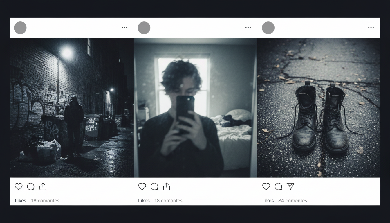Open profile avatar of selfie post author
390x223 pixels.
tap(144, 28)
